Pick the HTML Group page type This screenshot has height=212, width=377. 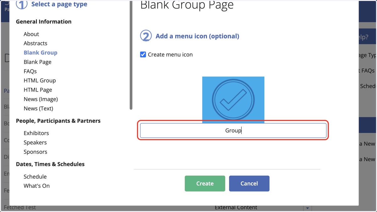[40, 81]
